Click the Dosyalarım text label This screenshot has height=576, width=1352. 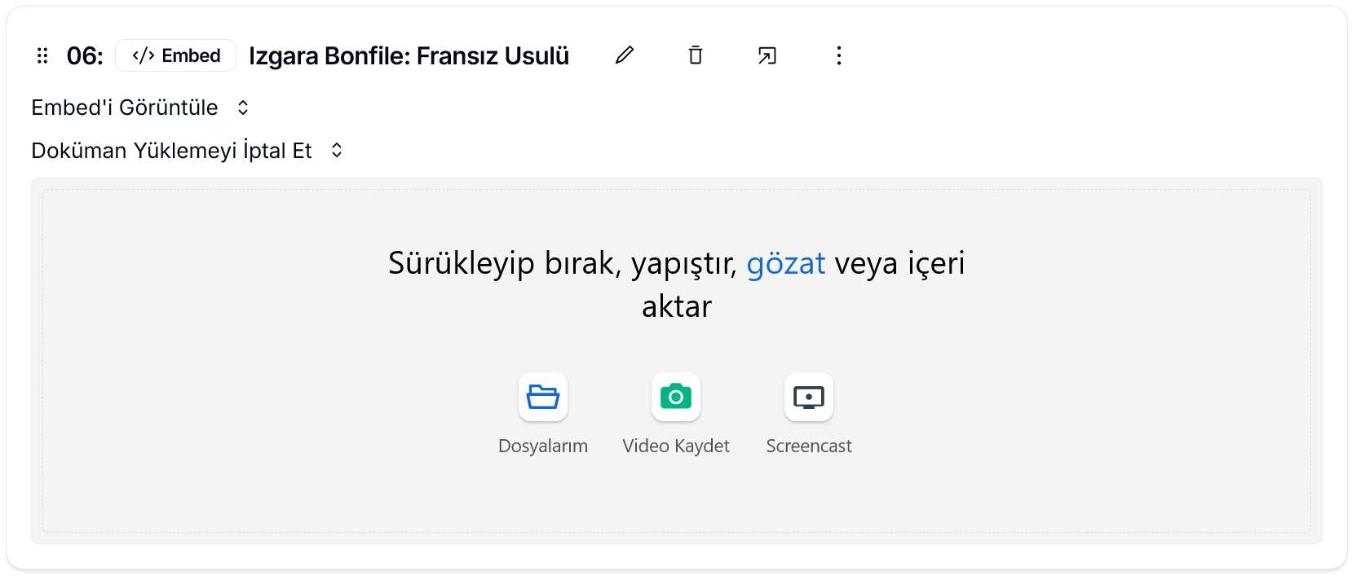[x=543, y=446]
